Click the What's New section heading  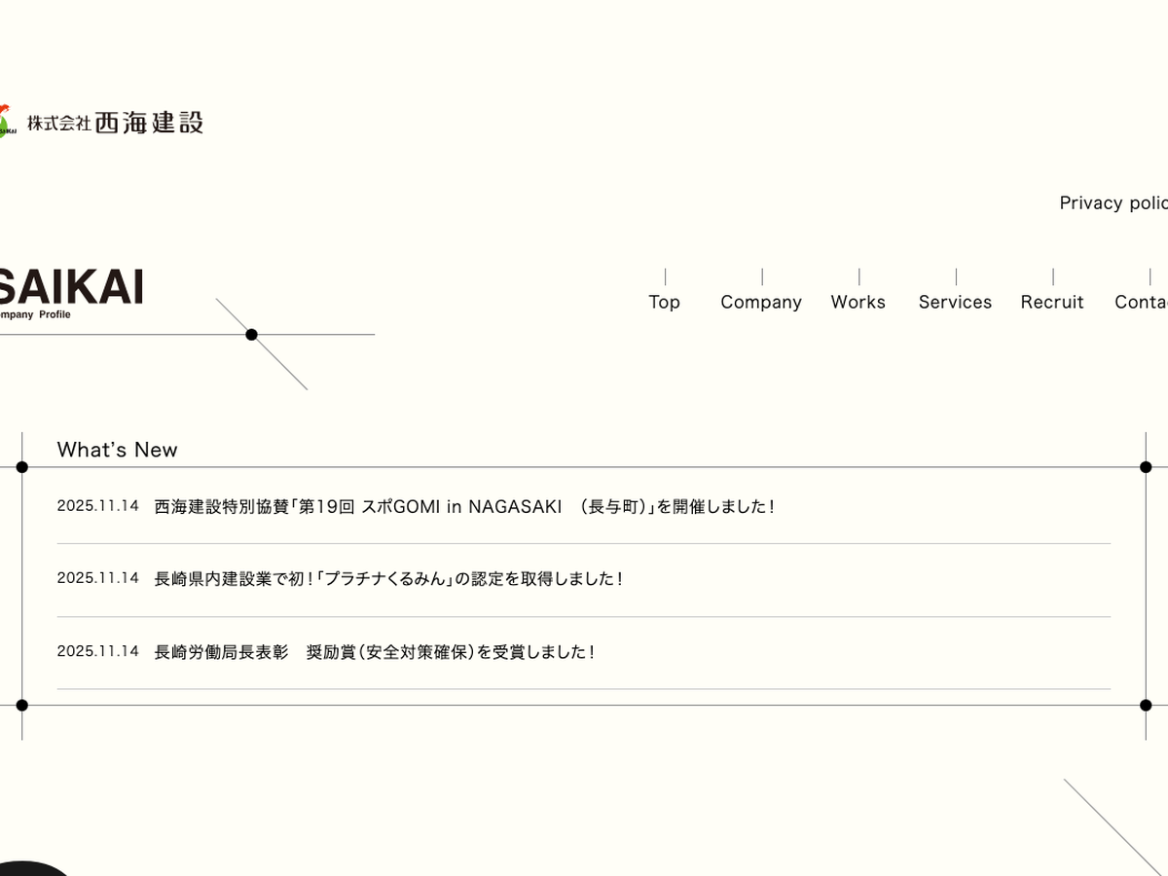coord(118,450)
